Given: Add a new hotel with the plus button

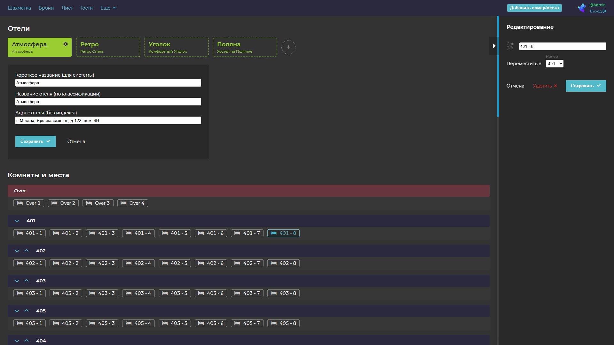Looking at the screenshot, I should pyautogui.click(x=288, y=47).
